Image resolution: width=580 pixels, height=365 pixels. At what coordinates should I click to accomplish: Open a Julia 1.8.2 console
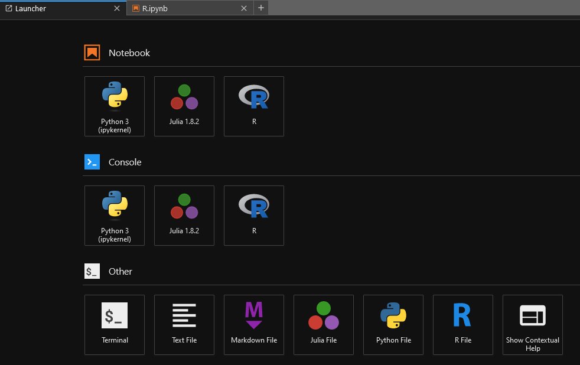click(x=184, y=215)
